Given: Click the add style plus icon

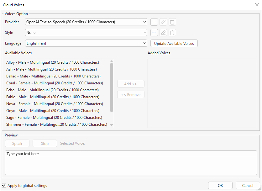Looking at the screenshot, I should [x=154, y=33].
